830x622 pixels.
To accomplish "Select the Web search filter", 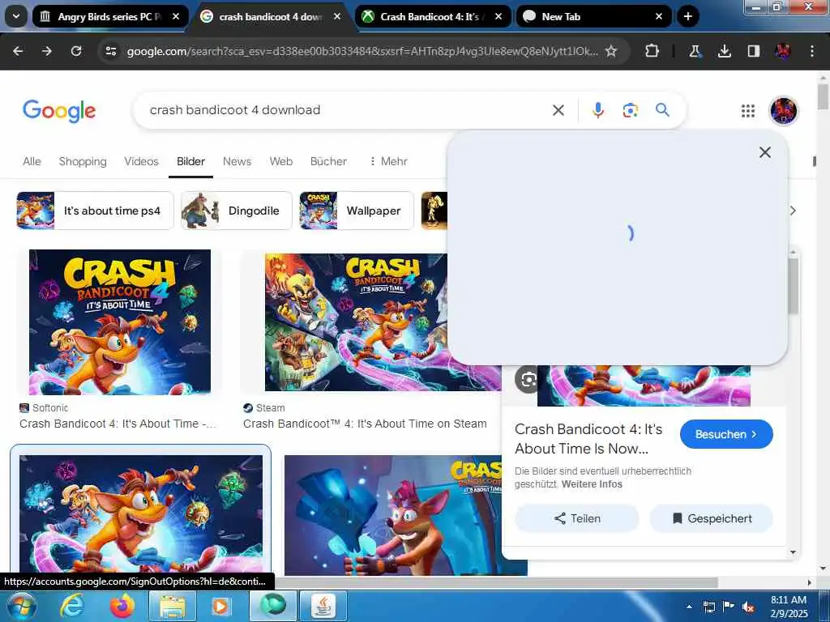I will [x=281, y=161].
